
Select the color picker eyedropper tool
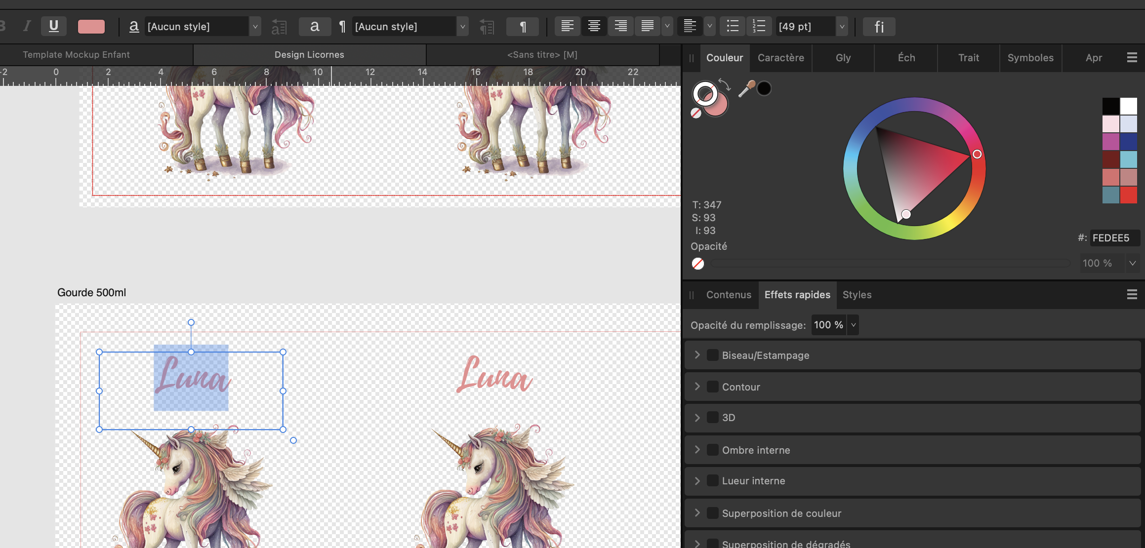[x=746, y=89]
